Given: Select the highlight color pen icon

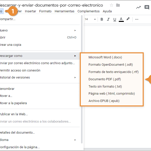Looking at the screenshot, I should (x=128, y=19).
